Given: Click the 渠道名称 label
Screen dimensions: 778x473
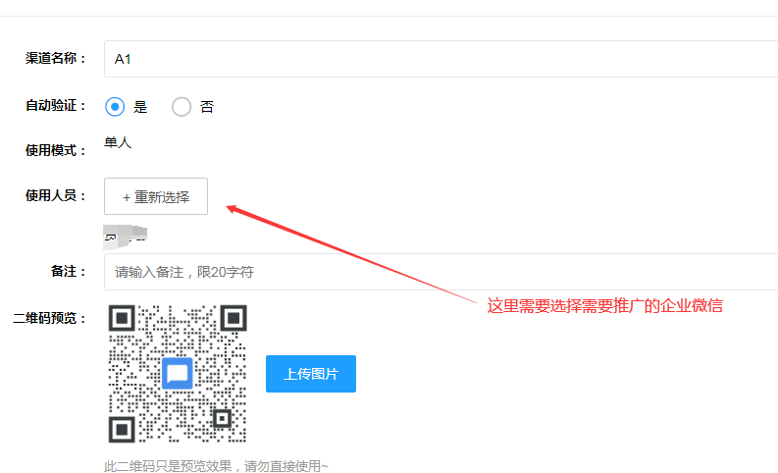Looking at the screenshot, I should coord(56,59).
